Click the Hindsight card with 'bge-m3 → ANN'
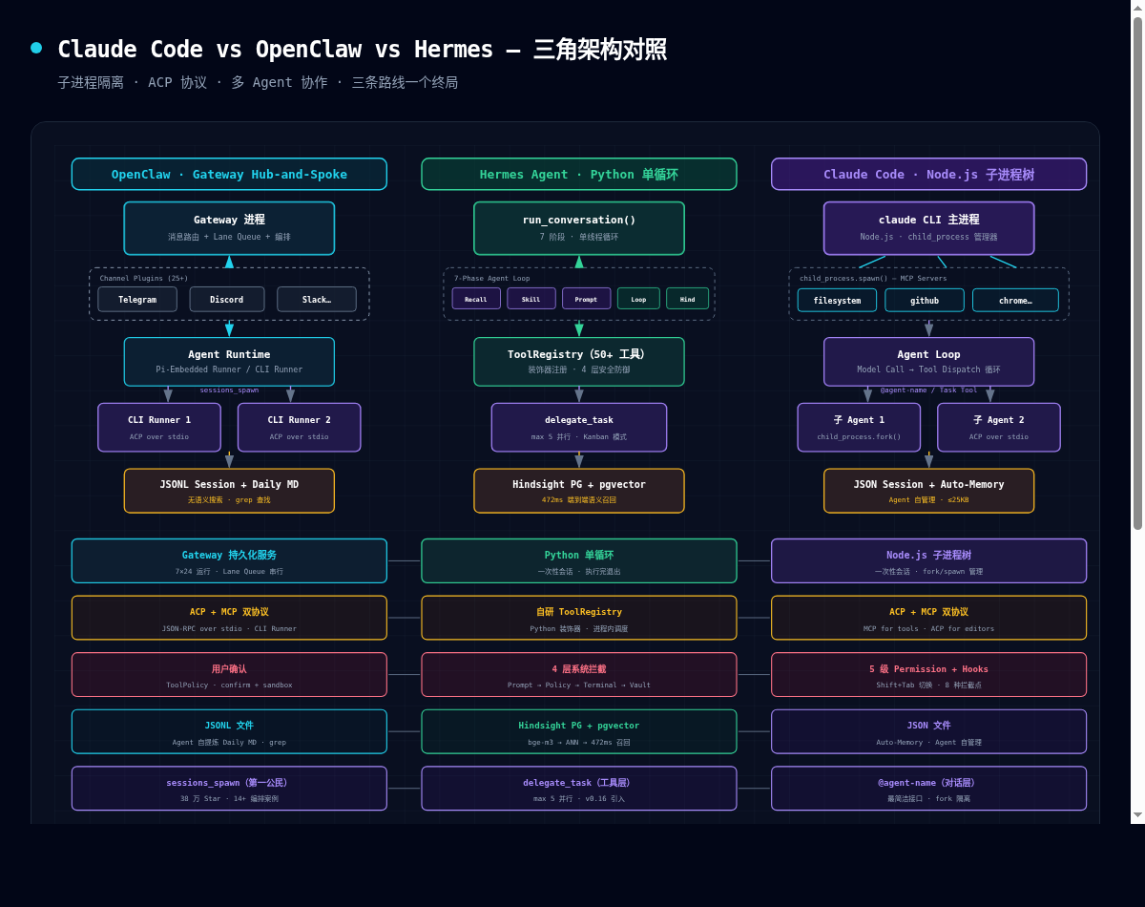 [x=579, y=731]
